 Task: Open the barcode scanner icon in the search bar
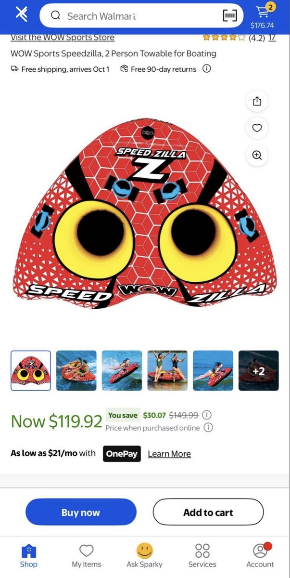click(230, 16)
